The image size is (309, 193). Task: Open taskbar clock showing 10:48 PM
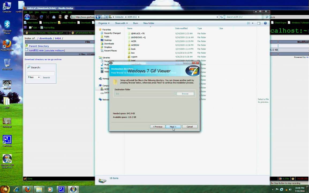pos(300,190)
